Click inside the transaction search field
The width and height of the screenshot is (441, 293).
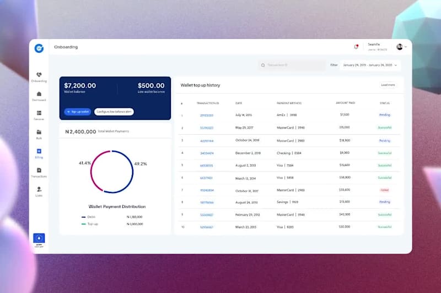tap(292, 65)
